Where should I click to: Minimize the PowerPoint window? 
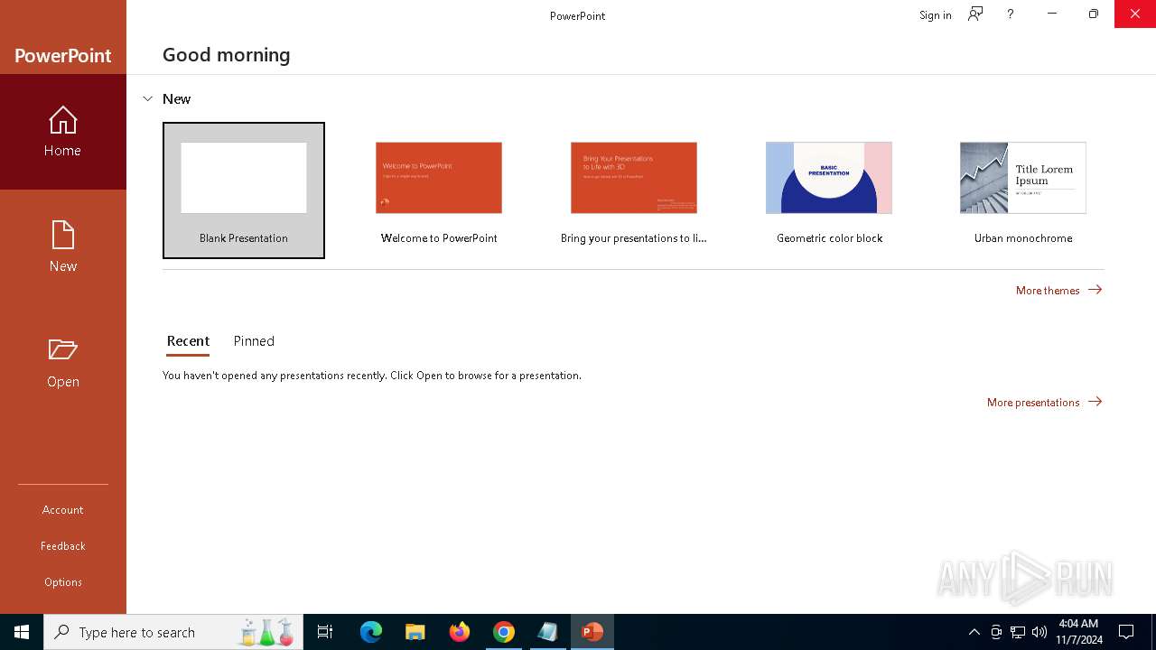point(1052,14)
